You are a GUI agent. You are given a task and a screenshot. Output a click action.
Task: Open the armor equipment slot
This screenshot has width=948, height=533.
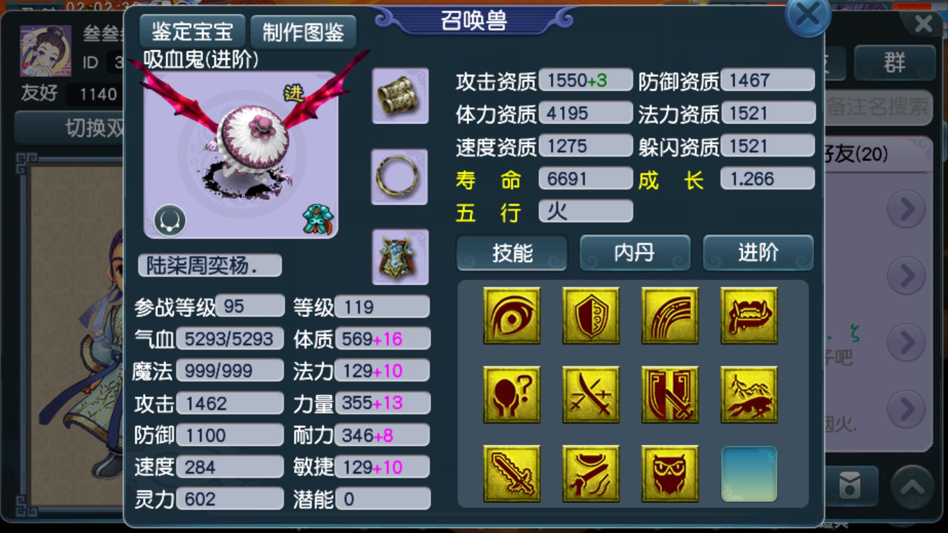tap(400, 257)
